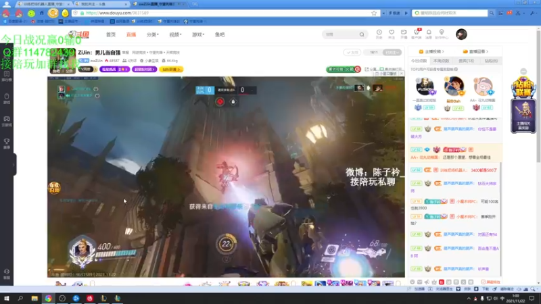Click the browser address bar URL

coord(117,13)
